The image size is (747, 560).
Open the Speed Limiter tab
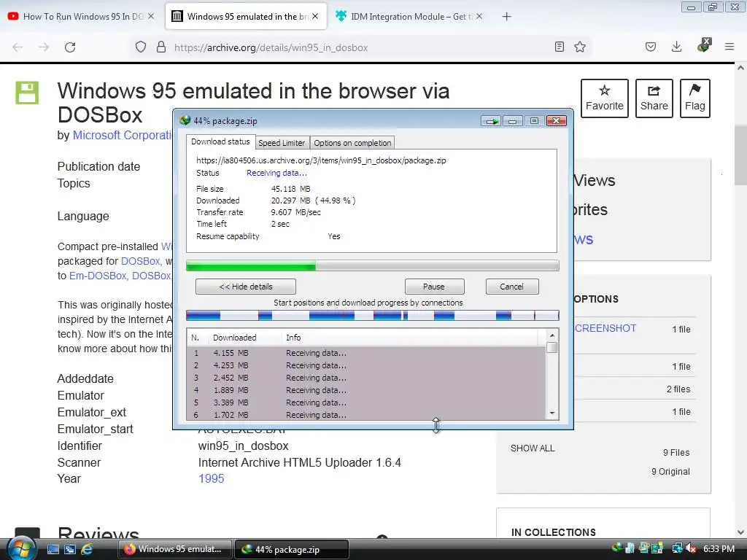[x=282, y=143]
